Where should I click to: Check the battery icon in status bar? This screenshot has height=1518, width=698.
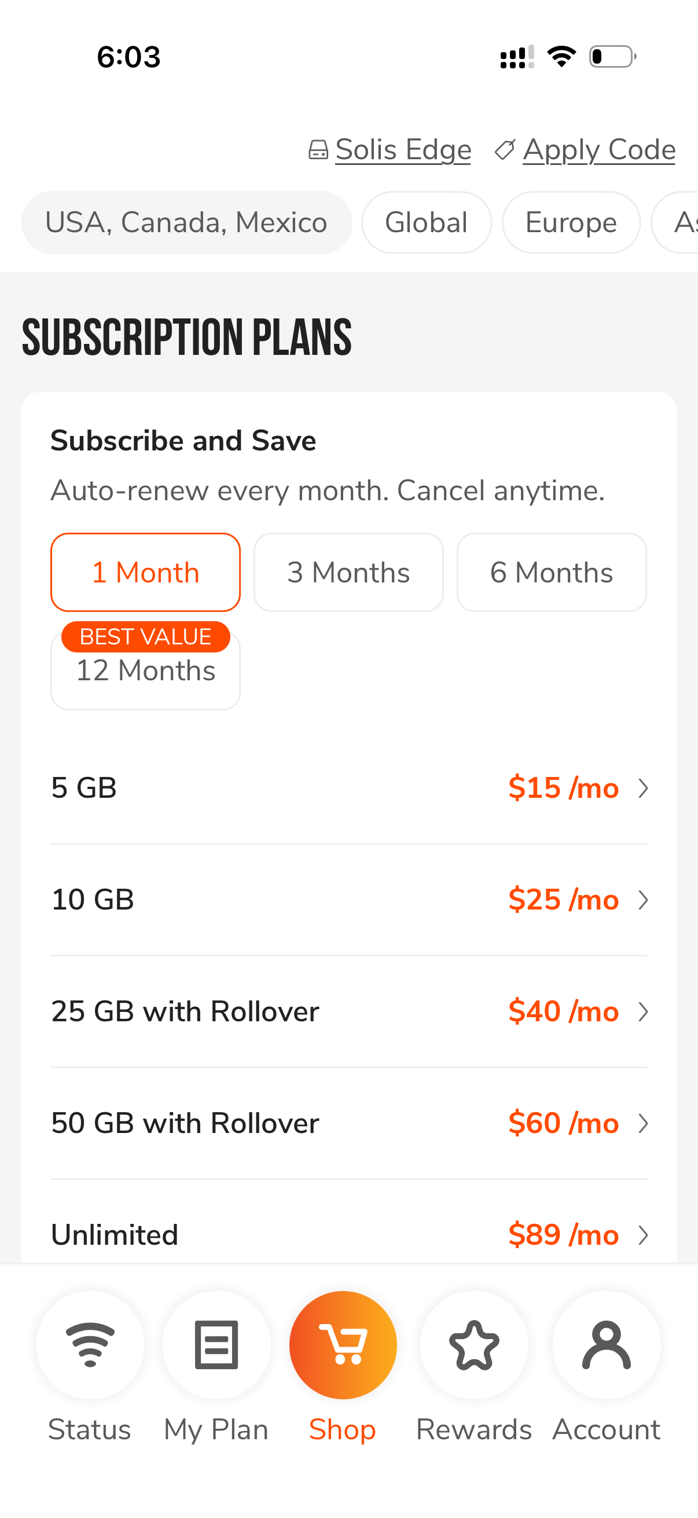(x=612, y=57)
